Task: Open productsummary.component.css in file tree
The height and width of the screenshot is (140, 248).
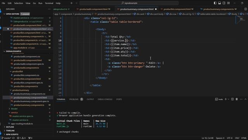Action: click(29, 94)
